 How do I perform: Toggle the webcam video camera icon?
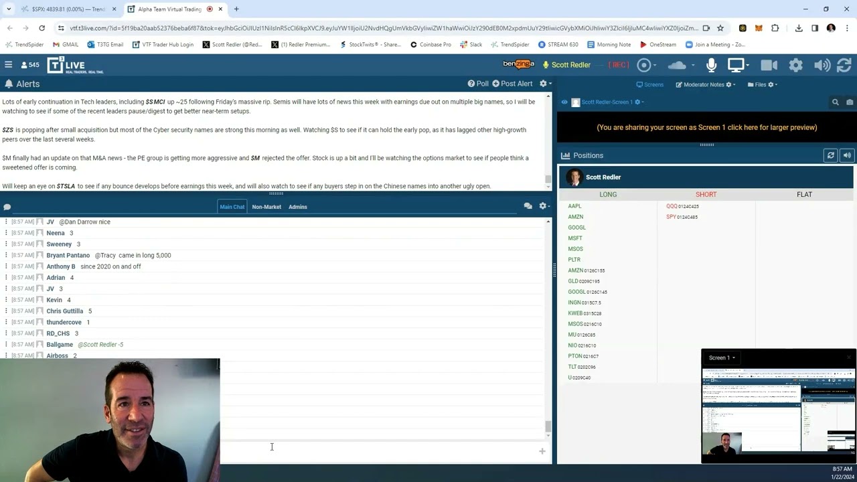(x=769, y=65)
